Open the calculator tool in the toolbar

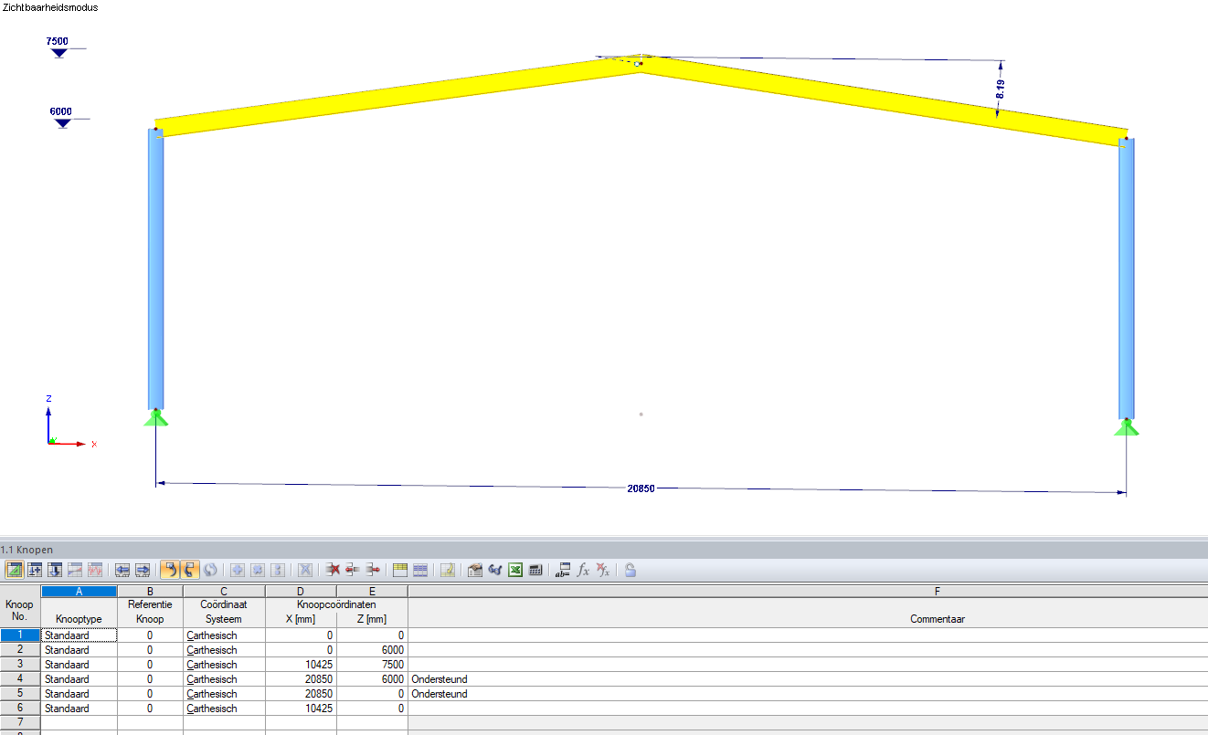[535, 570]
